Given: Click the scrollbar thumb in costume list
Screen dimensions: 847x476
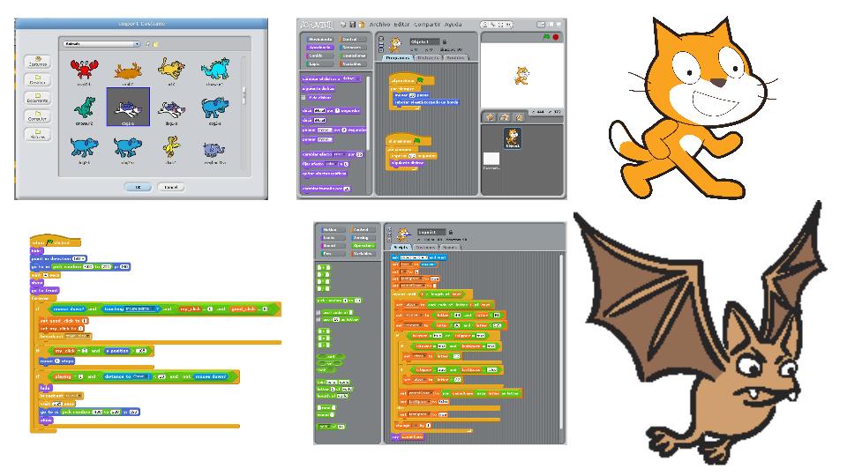Looking at the screenshot, I should pyautogui.click(x=244, y=95).
